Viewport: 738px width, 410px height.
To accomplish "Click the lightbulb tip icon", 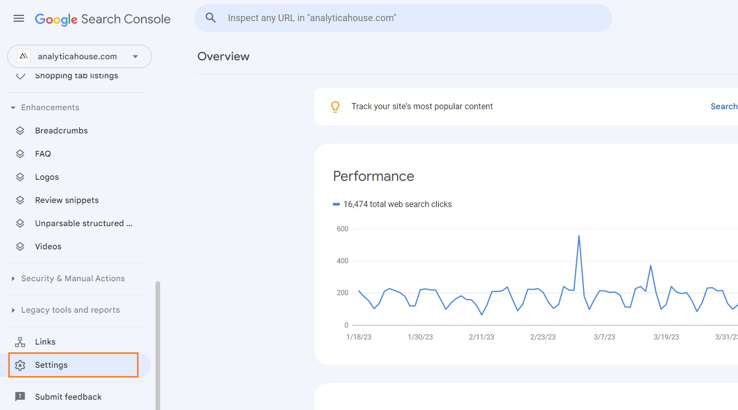I will coord(335,107).
